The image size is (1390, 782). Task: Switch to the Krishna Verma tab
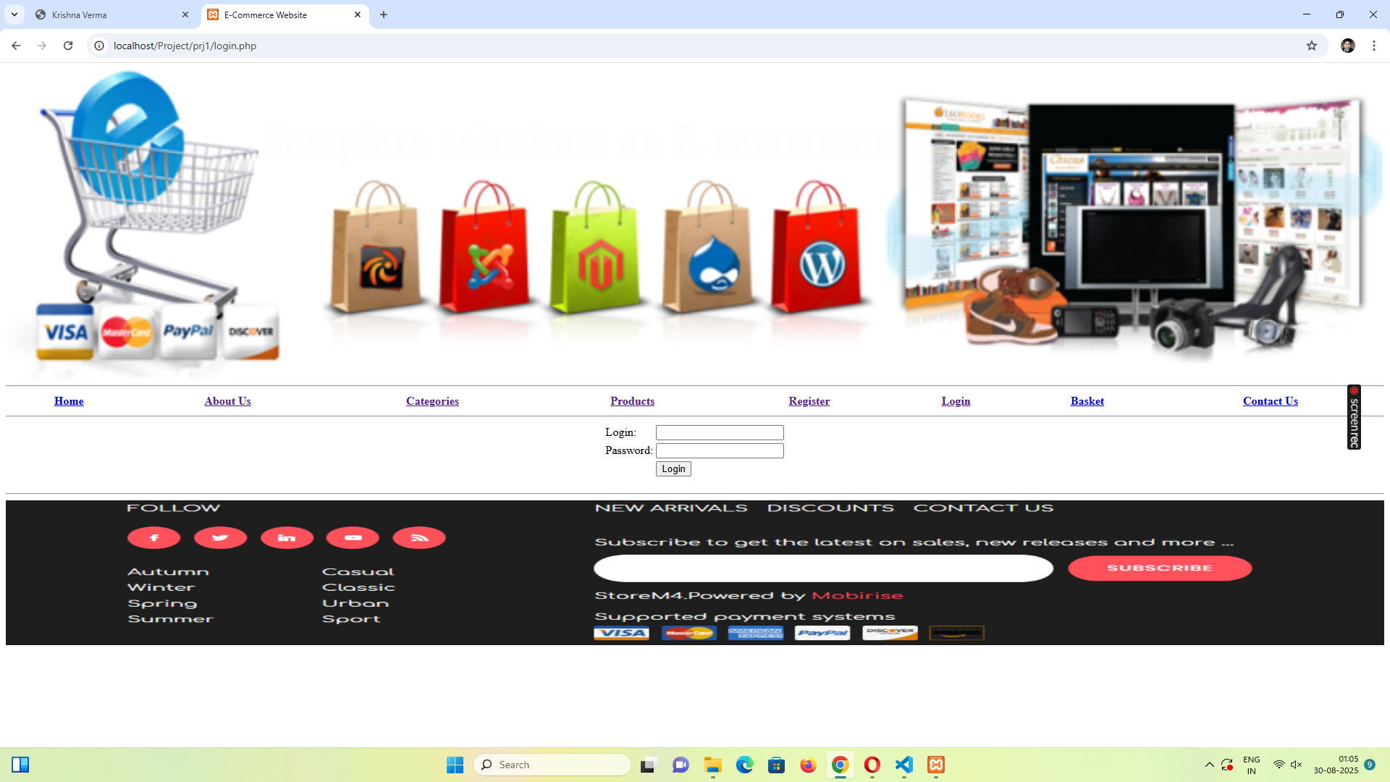coord(112,14)
